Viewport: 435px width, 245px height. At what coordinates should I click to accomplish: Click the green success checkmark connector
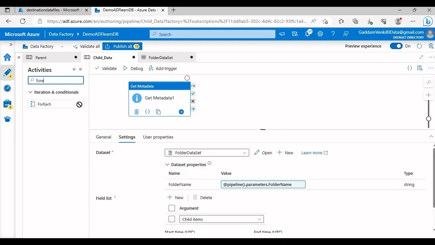click(193, 94)
